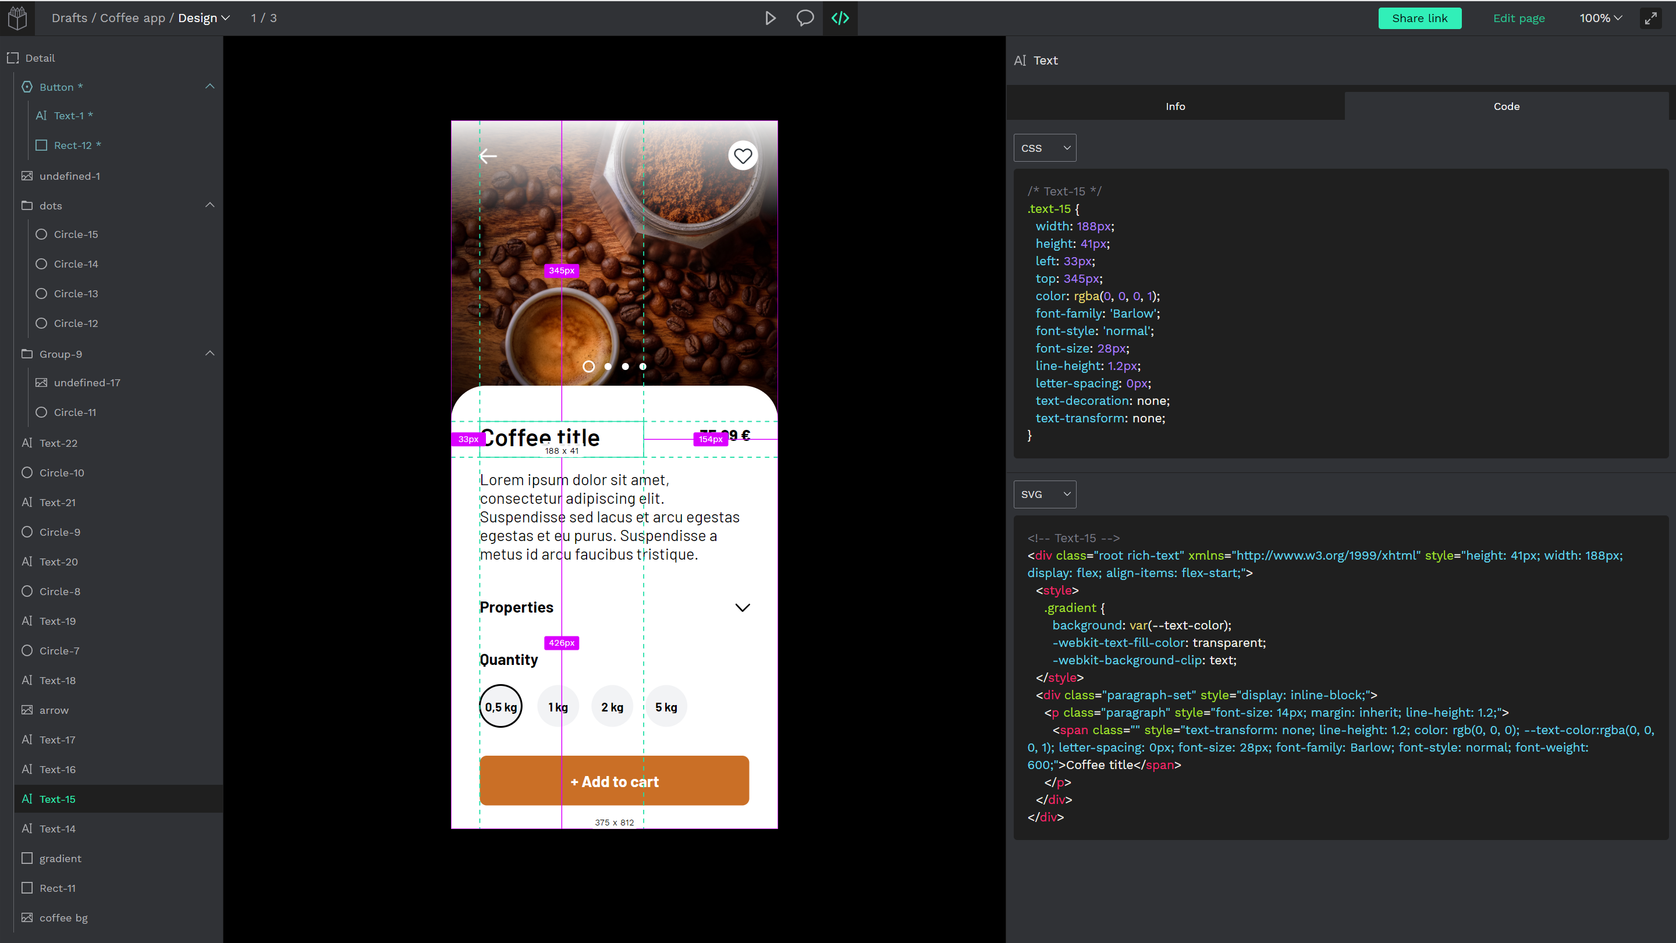The width and height of the screenshot is (1676, 943).
Task: Collapse the Button layer group
Action: [210, 87]
